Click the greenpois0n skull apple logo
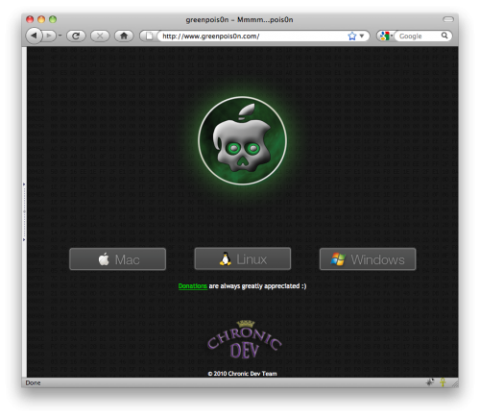 242,141
